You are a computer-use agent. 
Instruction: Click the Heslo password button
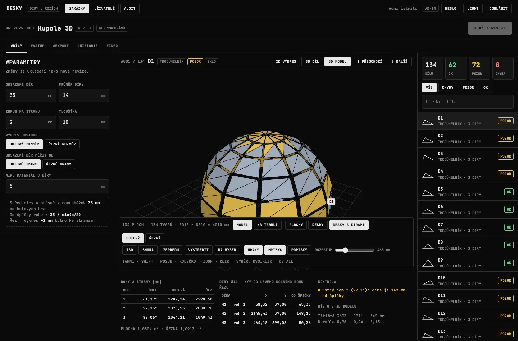click(x=451, y=8)
